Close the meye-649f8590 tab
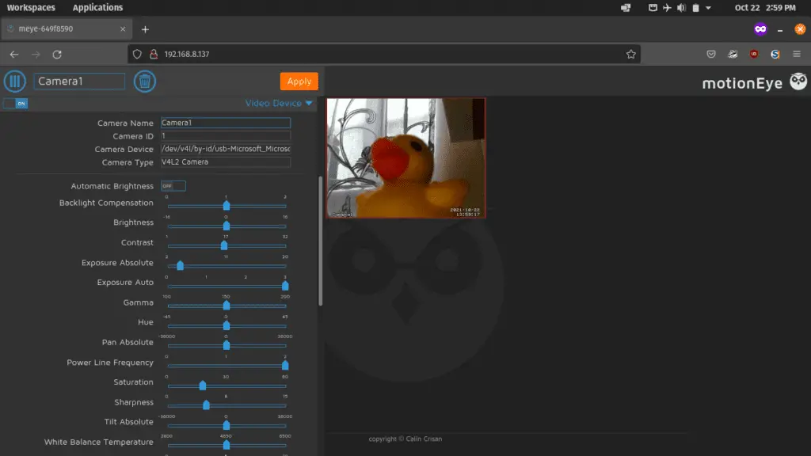 click(123, 29)
